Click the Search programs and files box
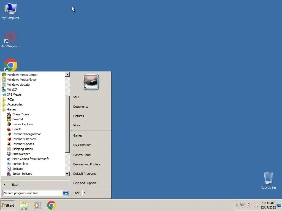The height and width of the screenshot is (211, 282). [32, 193]
